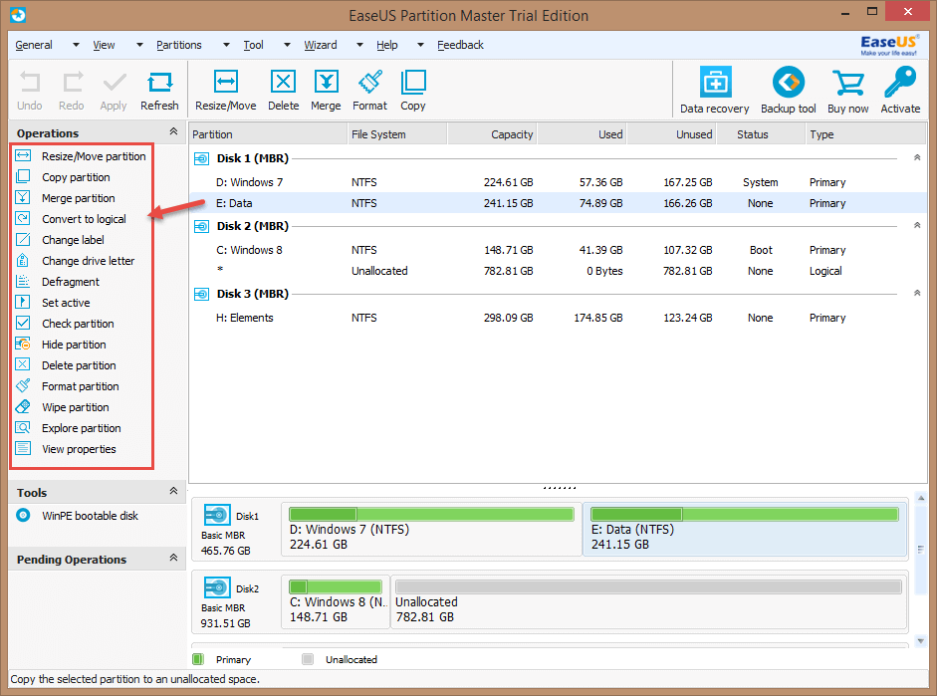The width and height of the screenshot is (937, 696).
Task: Sort by the Capacity column header
Action: pyautogui.click(x=493, y=134)
